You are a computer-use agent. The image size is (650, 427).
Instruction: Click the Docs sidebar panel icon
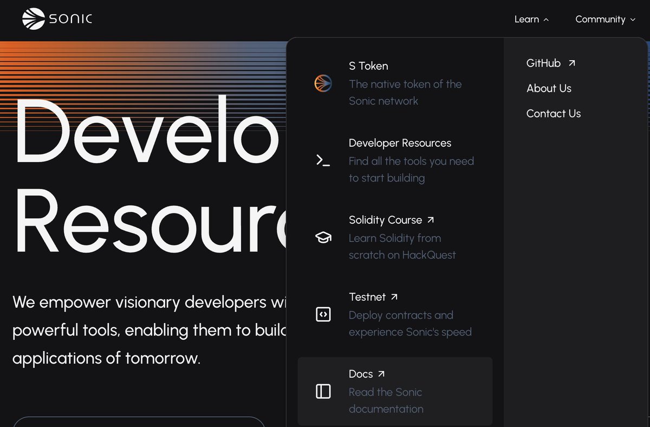(x=323, y=391)
